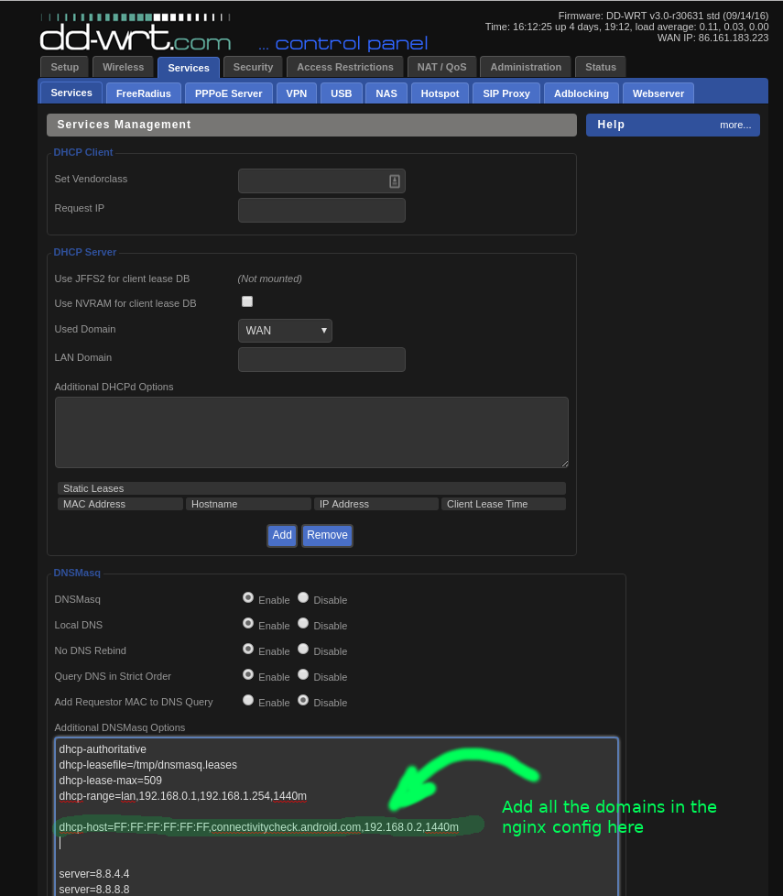Open the Help more... link

pyautogui.click(x=735, y=126)
